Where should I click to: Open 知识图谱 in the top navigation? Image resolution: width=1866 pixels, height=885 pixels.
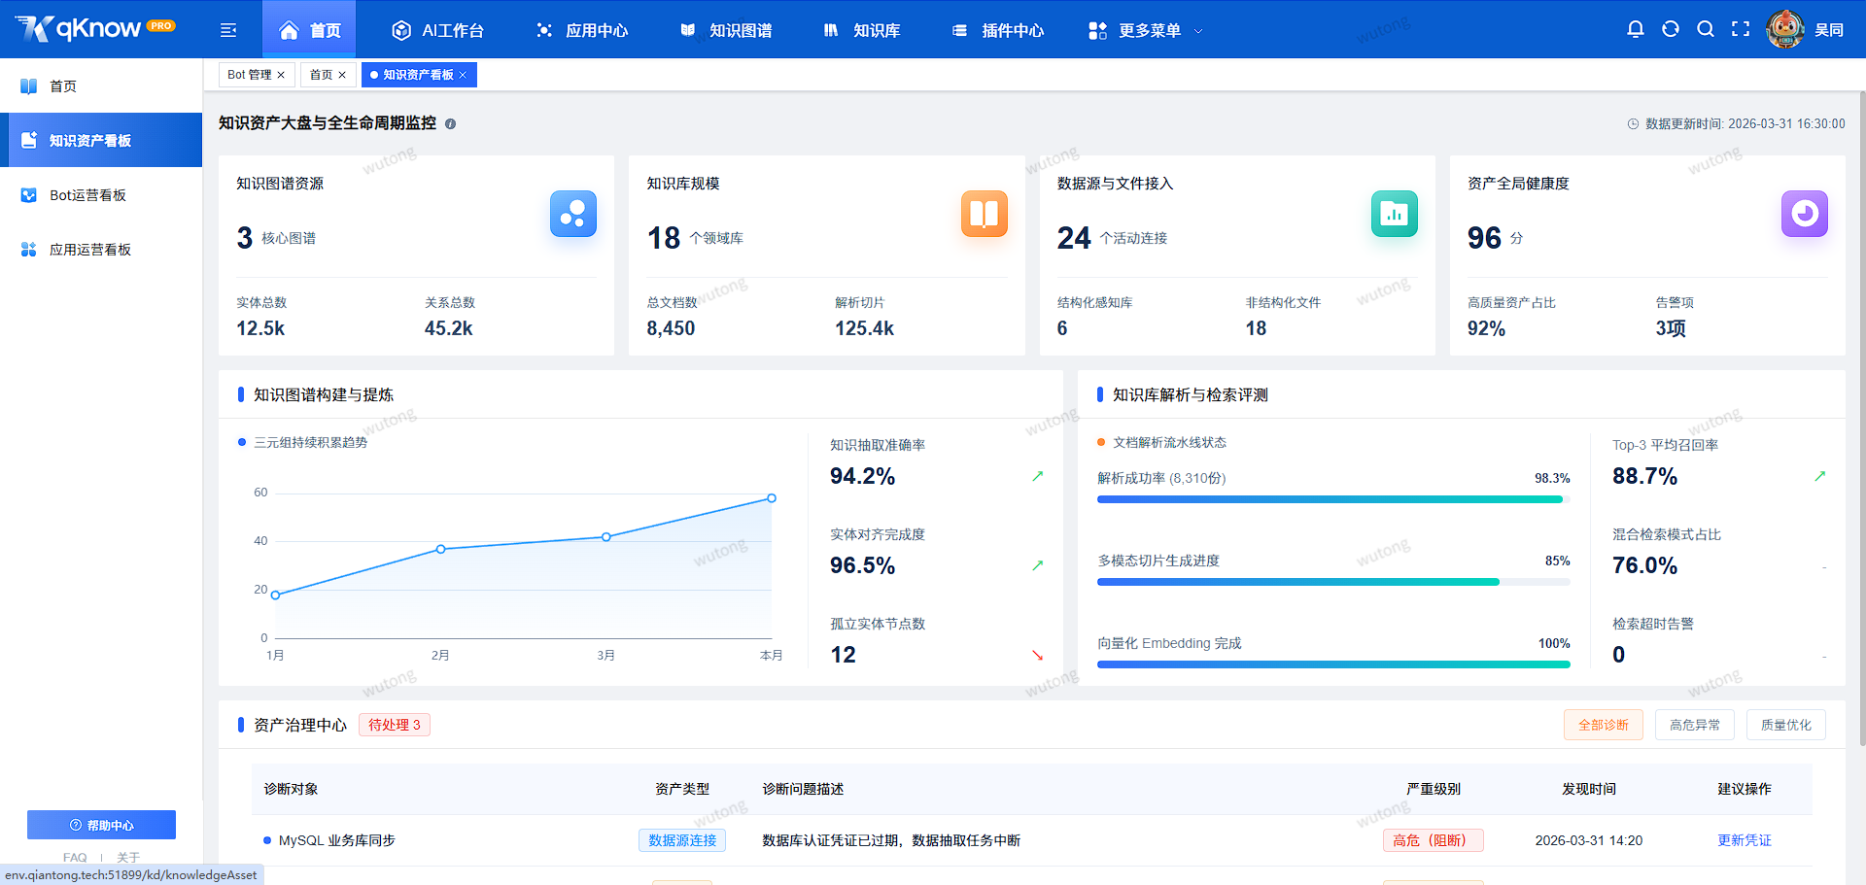point(725,30)
